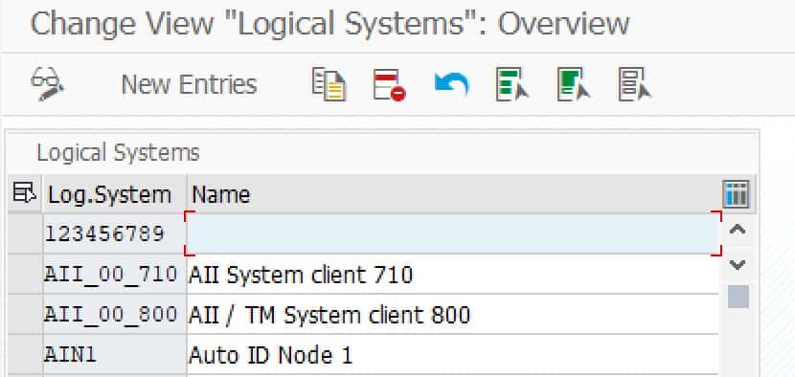Click the Log.System column header
795x377 pixels.
coord(115,194)
